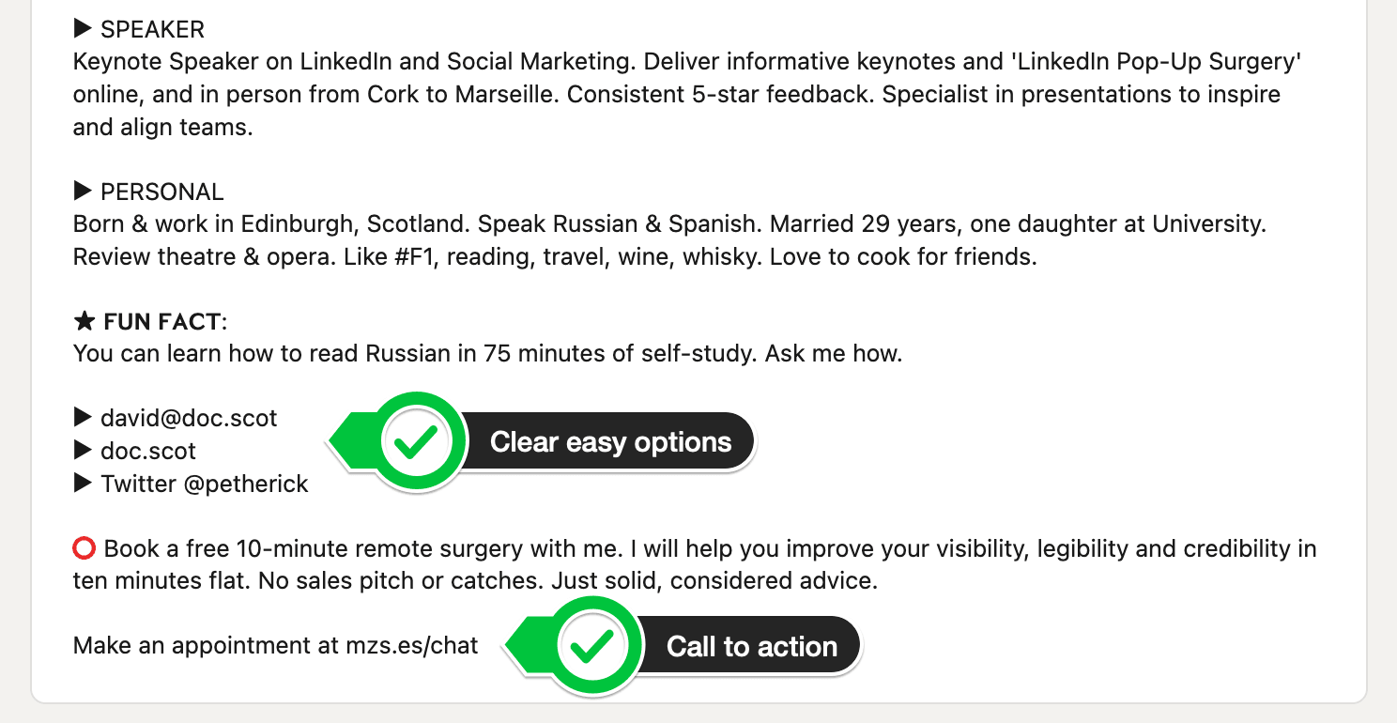
Task: Click the green checkmark beside Clear easy options
Action: (418, 441)
